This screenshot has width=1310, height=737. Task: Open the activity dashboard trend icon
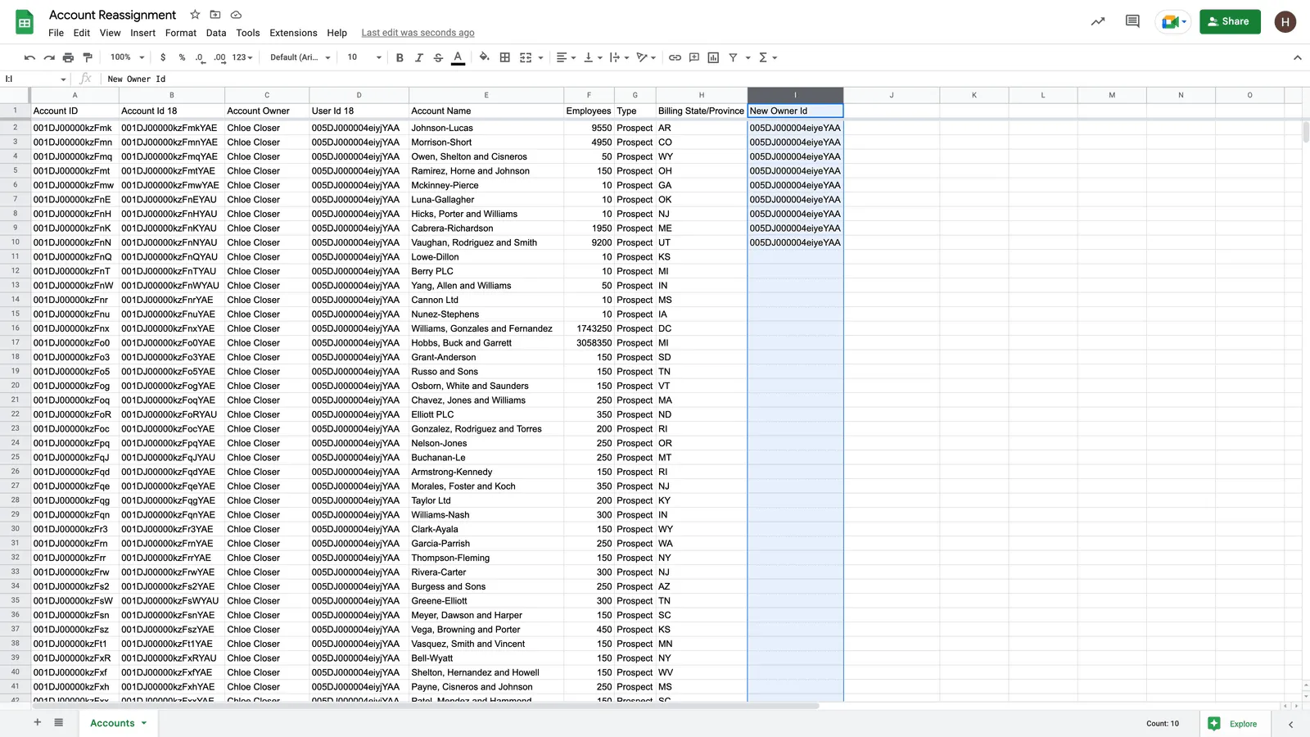point(1098,21)
